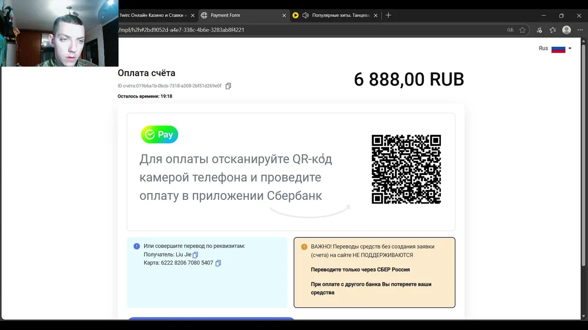Screen dimensions: 588x330
Task: Click the translate page icon in address bar
Action: coord(510,30)
